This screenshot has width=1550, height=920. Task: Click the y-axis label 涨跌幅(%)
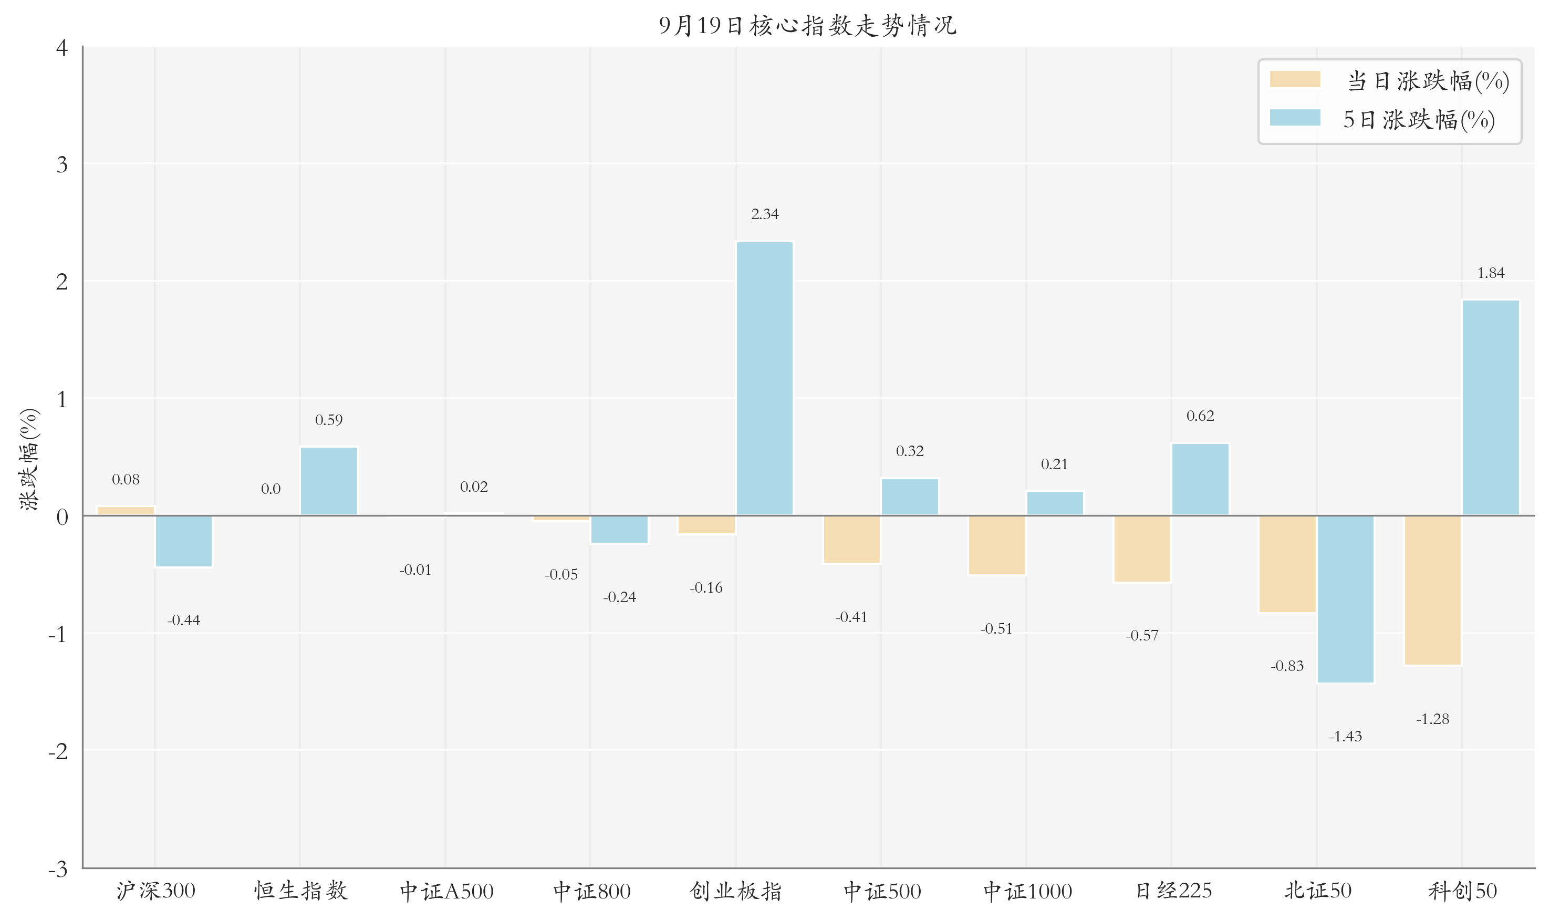28,459
